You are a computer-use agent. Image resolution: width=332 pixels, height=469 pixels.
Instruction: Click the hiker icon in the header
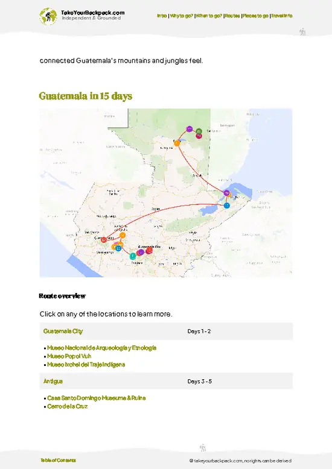[x=302, y=32]
